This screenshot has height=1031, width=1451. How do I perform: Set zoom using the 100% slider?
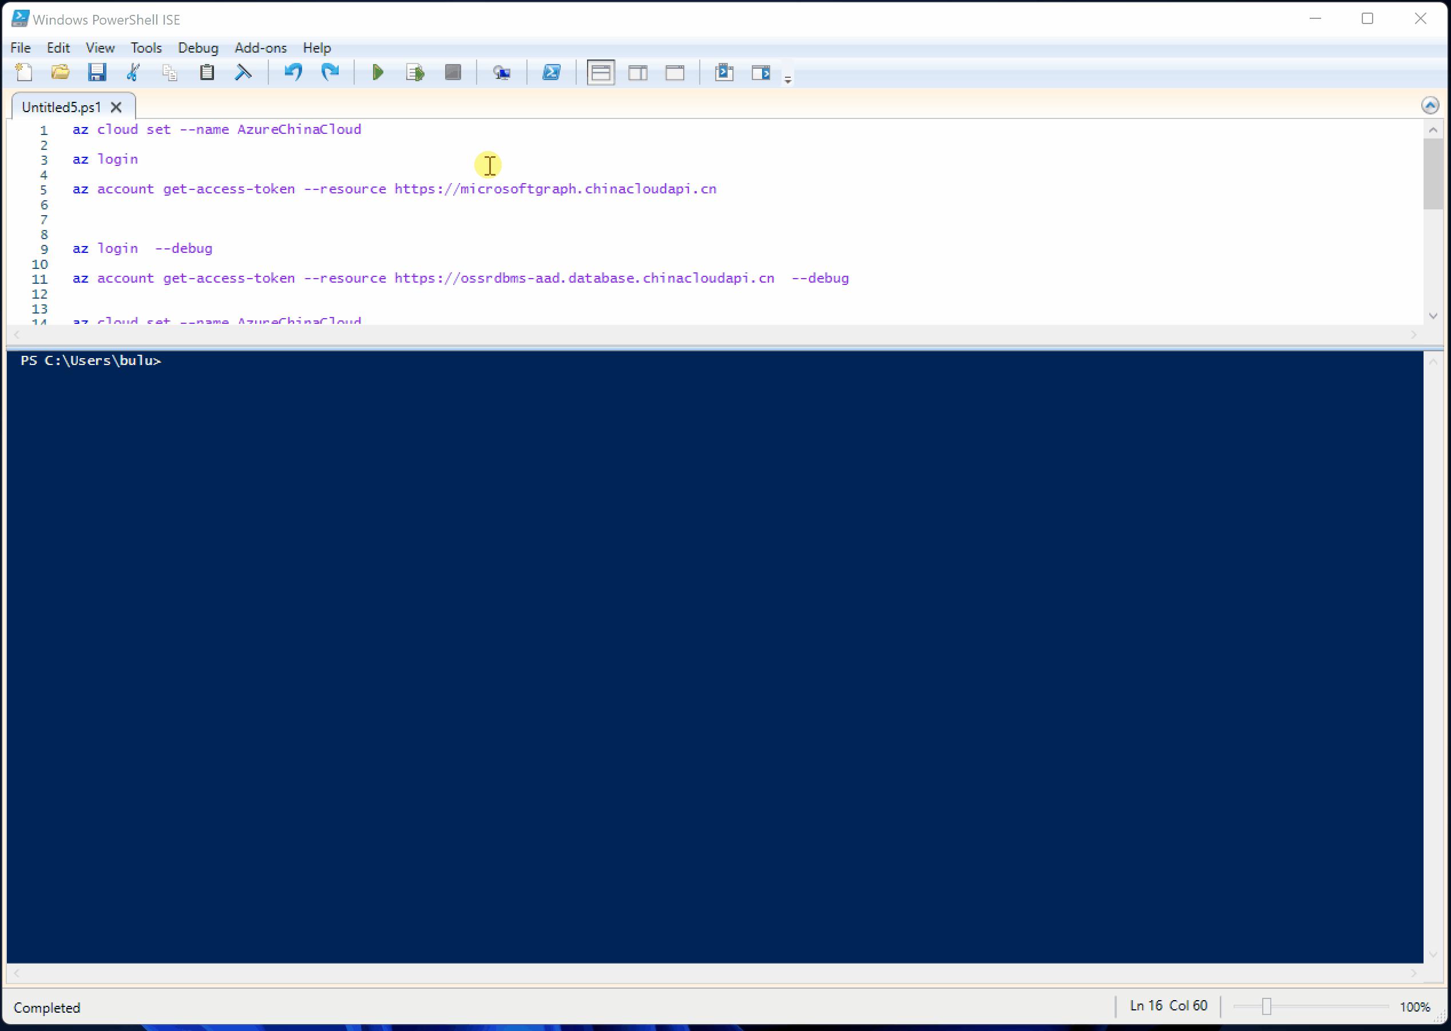point(1267,1006)
